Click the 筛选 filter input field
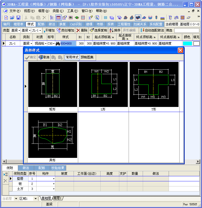 [187, 30]
